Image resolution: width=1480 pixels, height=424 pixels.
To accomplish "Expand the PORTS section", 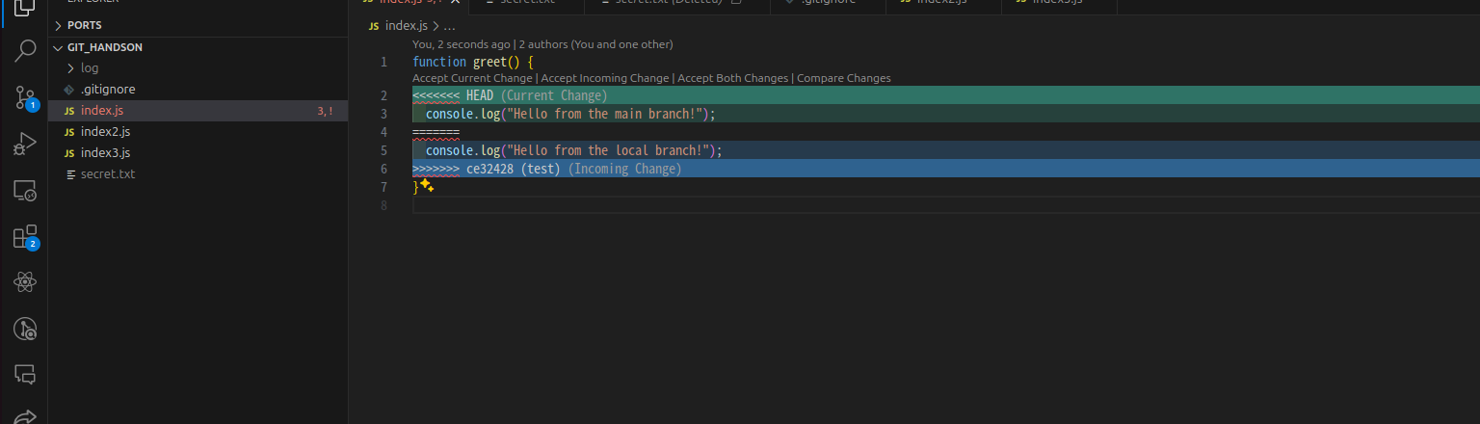I will (x=198, y=25).
